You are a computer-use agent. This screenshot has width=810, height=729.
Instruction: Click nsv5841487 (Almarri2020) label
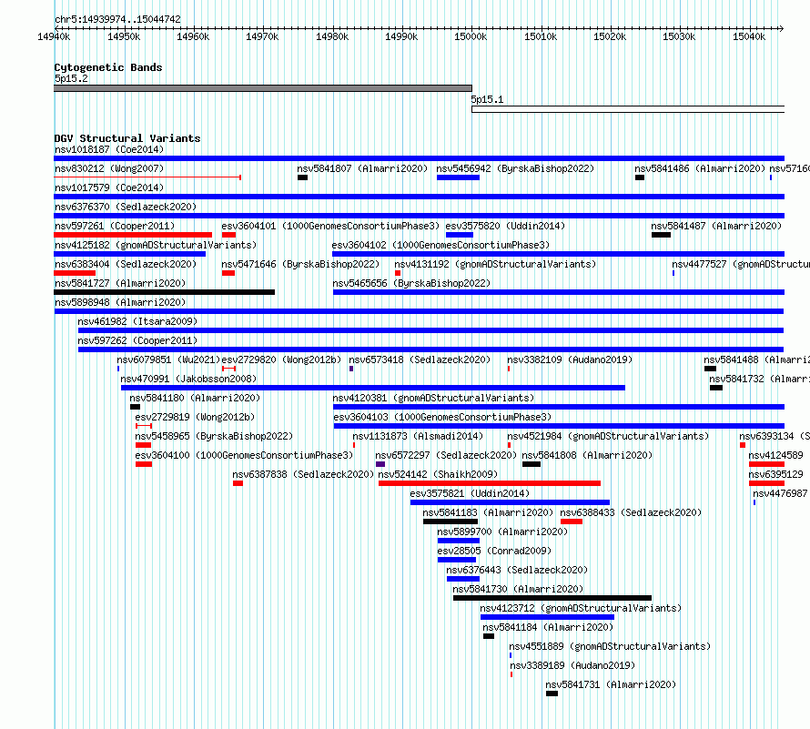716,227
